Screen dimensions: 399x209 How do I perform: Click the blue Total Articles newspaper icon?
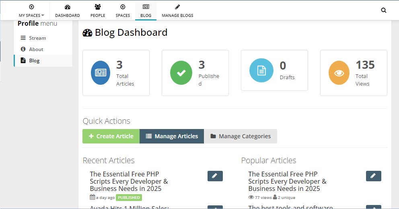(101, 73)
